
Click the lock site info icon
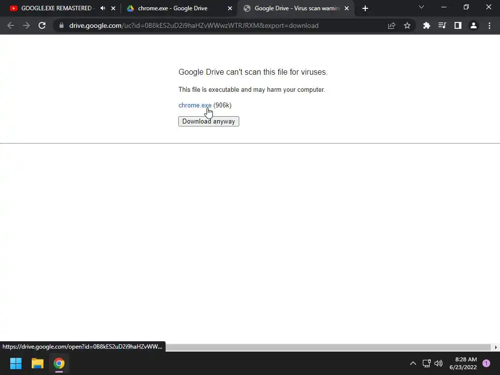[x=61, y=25]
